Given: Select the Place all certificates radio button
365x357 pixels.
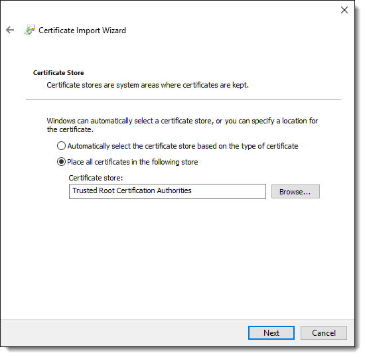Looking at the screenshot, I should pos(61,162).
